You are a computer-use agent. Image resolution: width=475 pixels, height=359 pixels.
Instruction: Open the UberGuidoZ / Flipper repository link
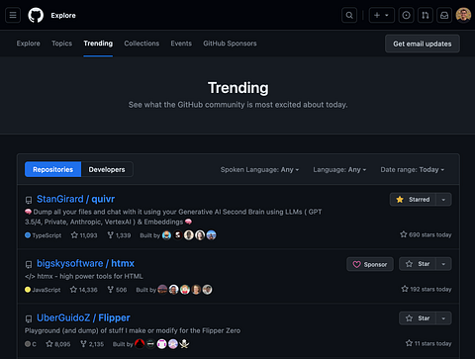pyautogui.click(x=83, y=317)
